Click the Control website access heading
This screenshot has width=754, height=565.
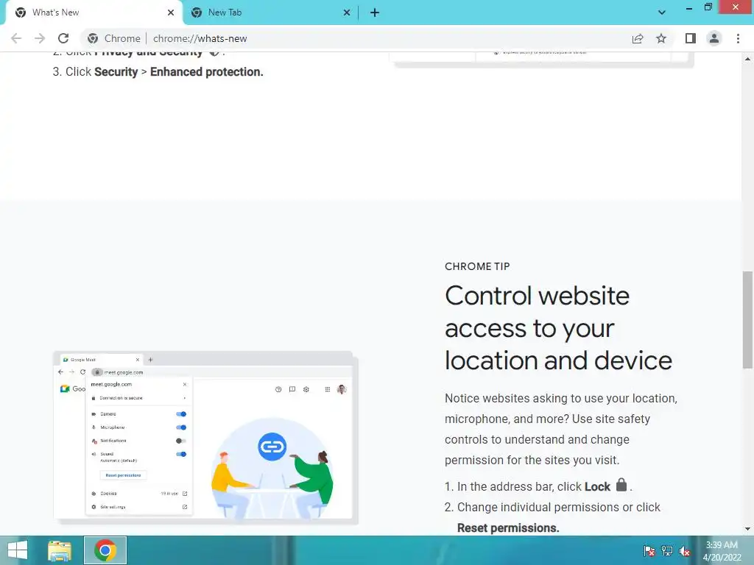[558, 327]
